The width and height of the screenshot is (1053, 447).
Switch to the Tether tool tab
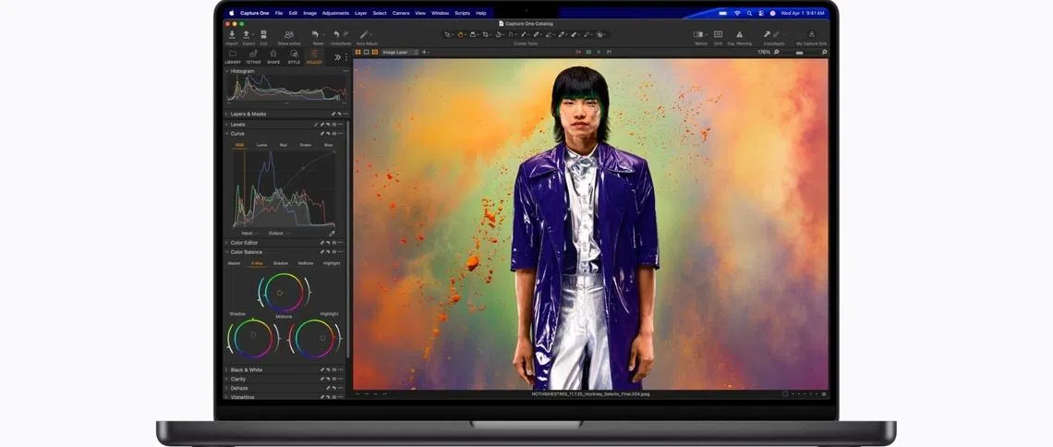pyautogui.click(x=253, y=56)
